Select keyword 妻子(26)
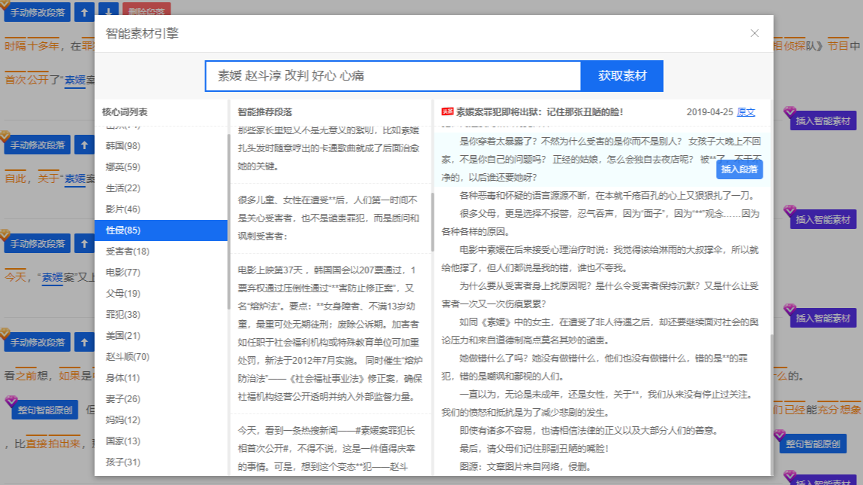 pos(161,398)
